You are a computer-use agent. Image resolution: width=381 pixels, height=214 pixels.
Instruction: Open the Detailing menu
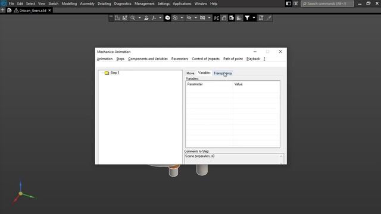tap(104, 4)
